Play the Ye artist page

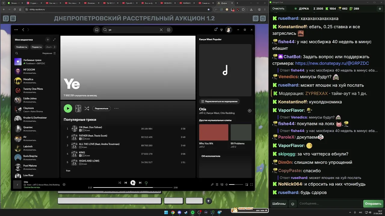click(x=68, y=109)
